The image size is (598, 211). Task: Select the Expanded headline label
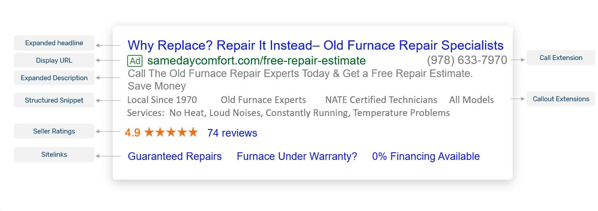pos(54,43)
